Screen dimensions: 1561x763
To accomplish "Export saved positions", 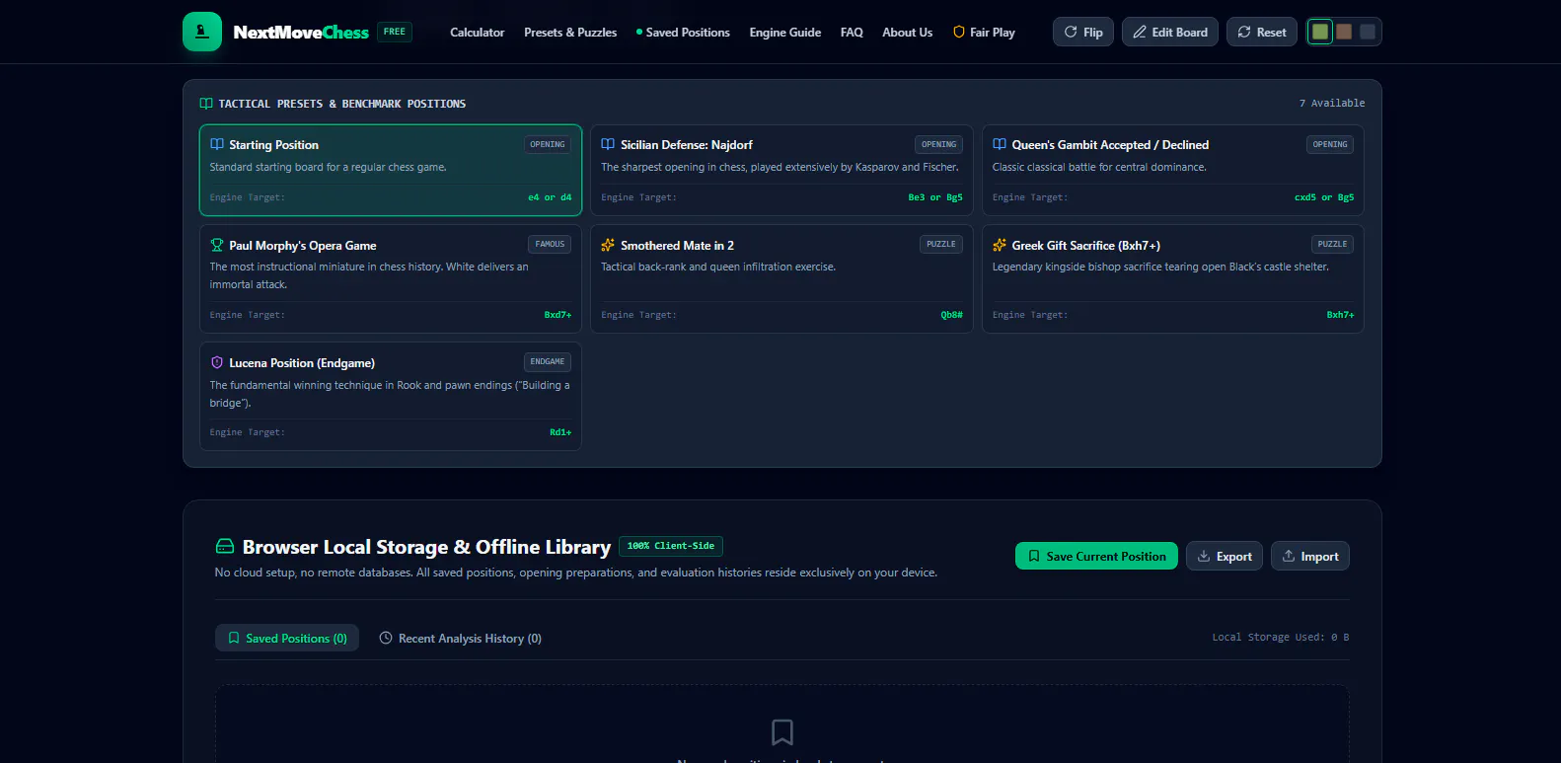I will [1225, 556].
